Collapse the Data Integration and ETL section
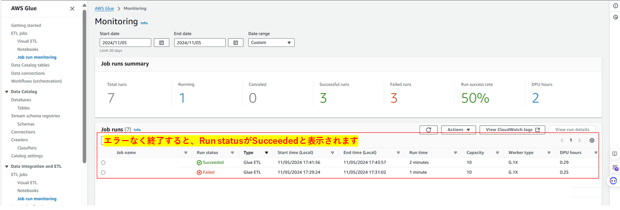 click(6, 167)
